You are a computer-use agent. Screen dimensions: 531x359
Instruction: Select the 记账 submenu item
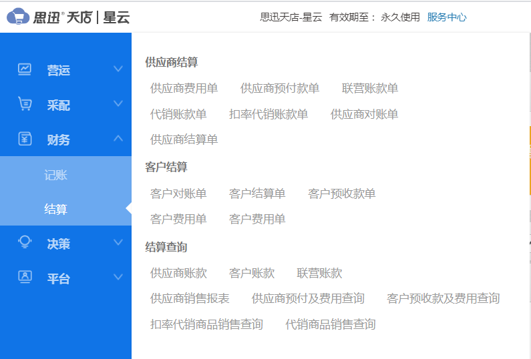tap(56, 175)
